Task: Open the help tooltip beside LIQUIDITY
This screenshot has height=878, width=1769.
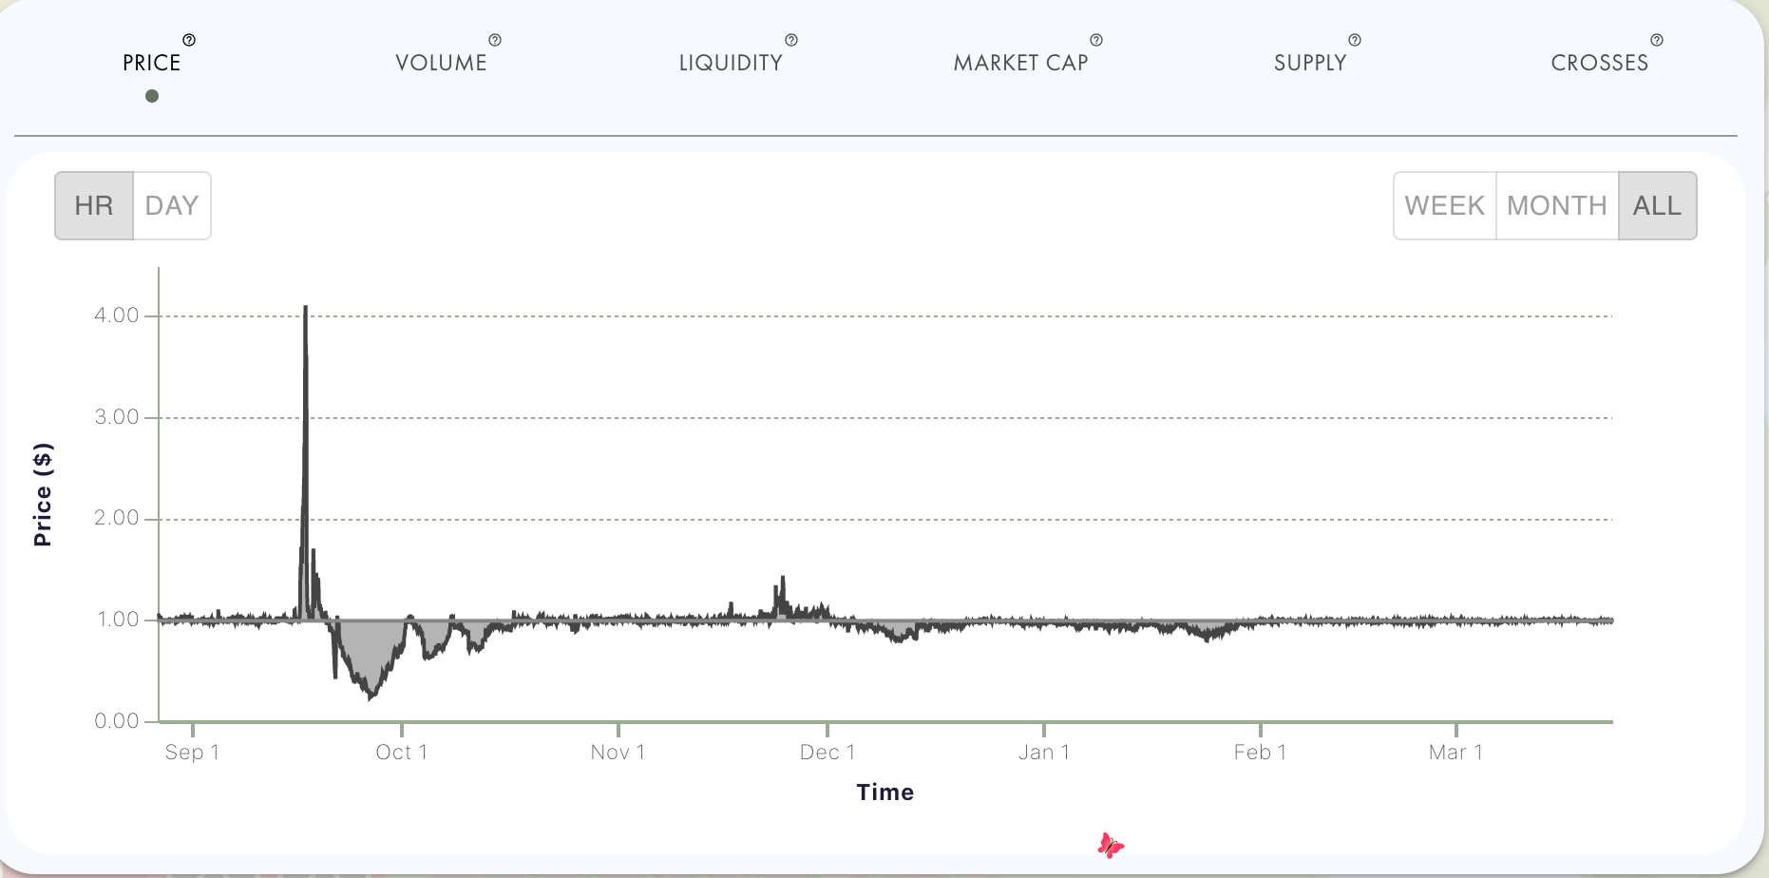Action: [790, 40]
